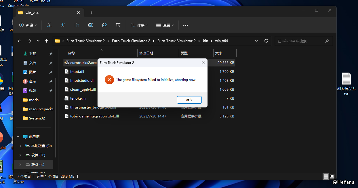
Task: Open the 排序 (Sort) dropdown menu
Action: click(139, 25)
